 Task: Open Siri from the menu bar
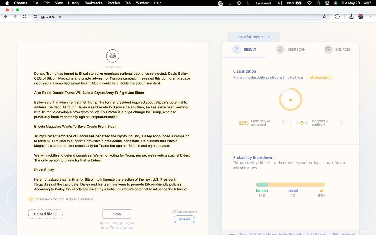[335, 3]
